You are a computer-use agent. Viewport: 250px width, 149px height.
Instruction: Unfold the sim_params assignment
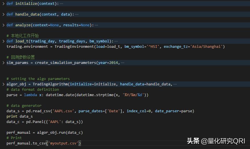3,62
